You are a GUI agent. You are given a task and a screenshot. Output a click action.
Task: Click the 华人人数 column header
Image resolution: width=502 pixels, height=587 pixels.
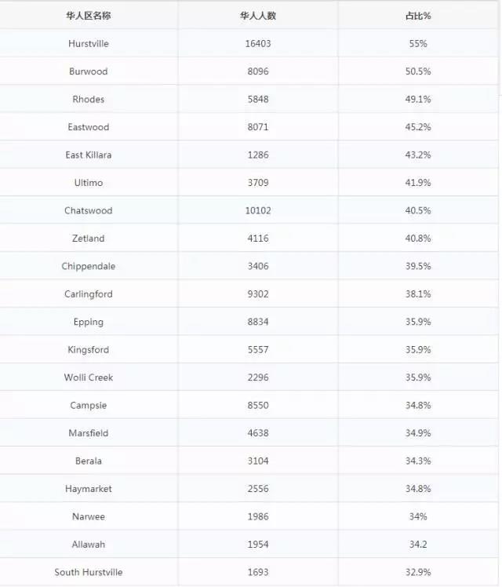258,16
